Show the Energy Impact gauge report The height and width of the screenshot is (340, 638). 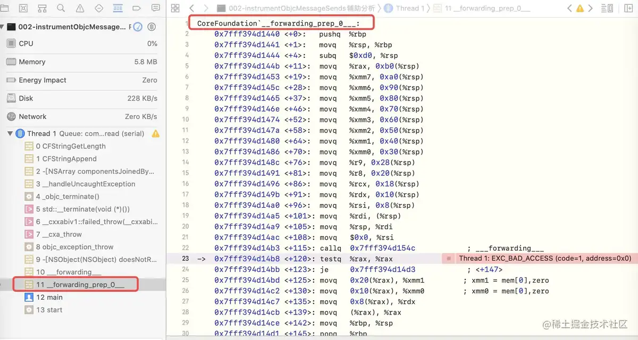point(82,80)
